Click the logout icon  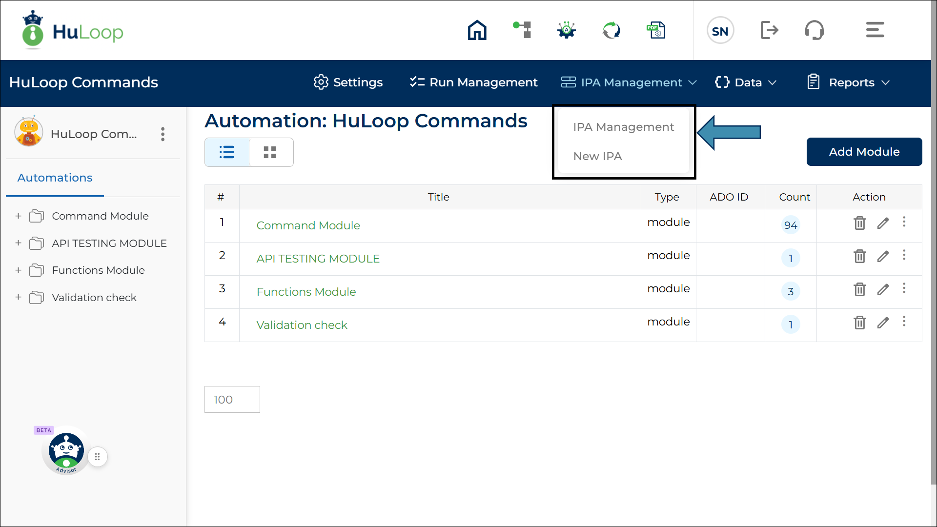click(x=769, y=30)
